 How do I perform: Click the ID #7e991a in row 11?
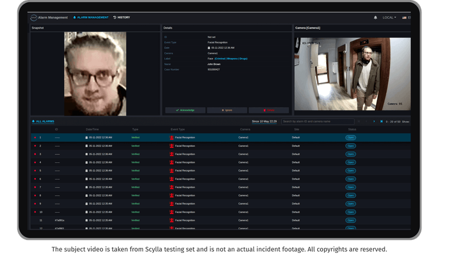59,220
